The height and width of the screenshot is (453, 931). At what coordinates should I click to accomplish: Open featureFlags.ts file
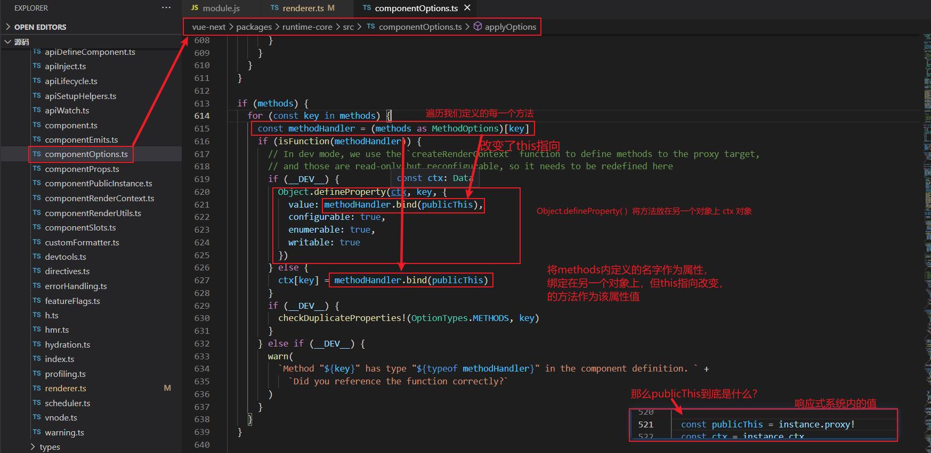72,301
